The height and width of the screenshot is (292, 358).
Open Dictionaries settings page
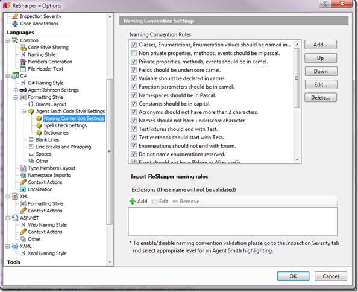(x=56, y=133)
